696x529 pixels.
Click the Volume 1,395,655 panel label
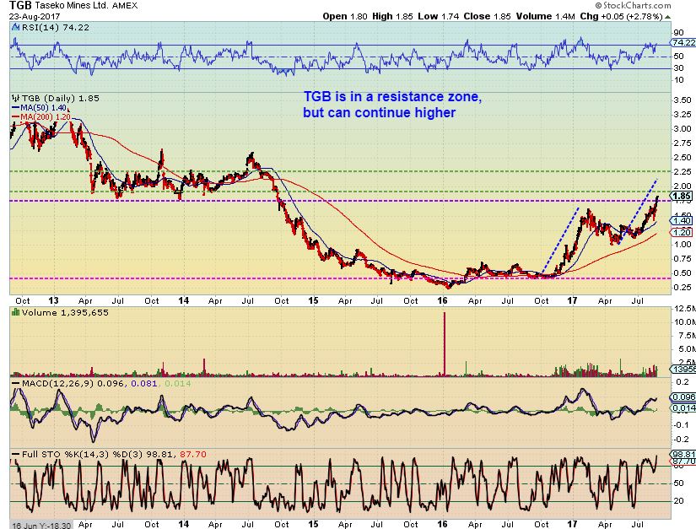65,312
